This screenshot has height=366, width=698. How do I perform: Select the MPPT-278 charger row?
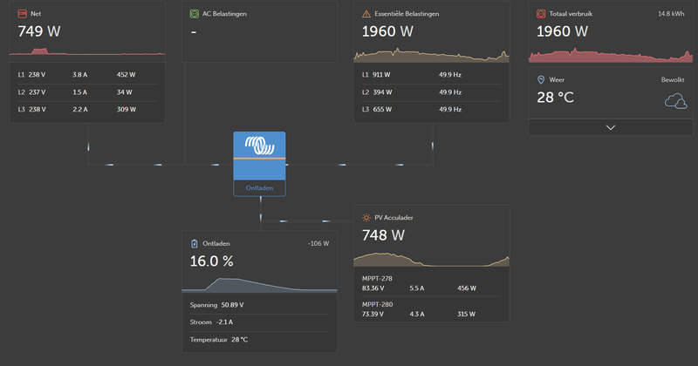coord(431,283)
